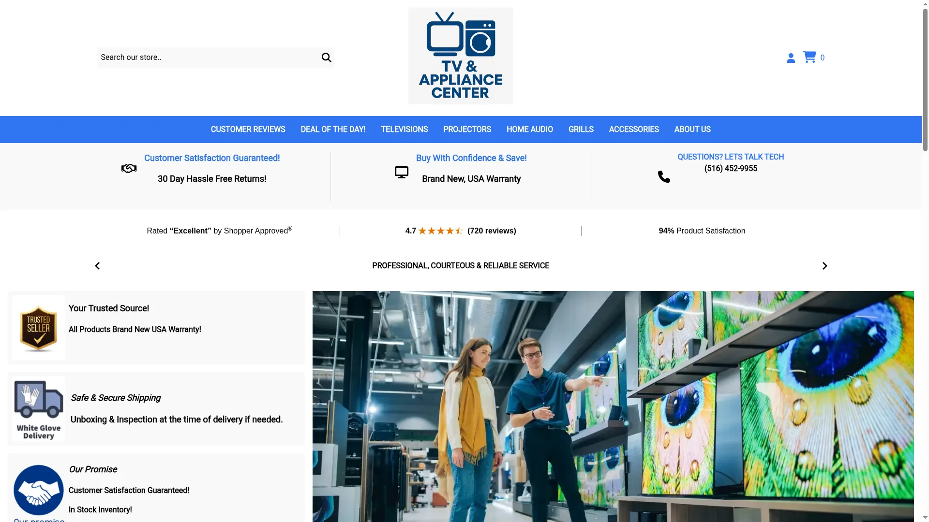This screenshot has width=929, height=522.
Task: Click the monitor icon beside Buy With Confidence
Action: (402, 173)
